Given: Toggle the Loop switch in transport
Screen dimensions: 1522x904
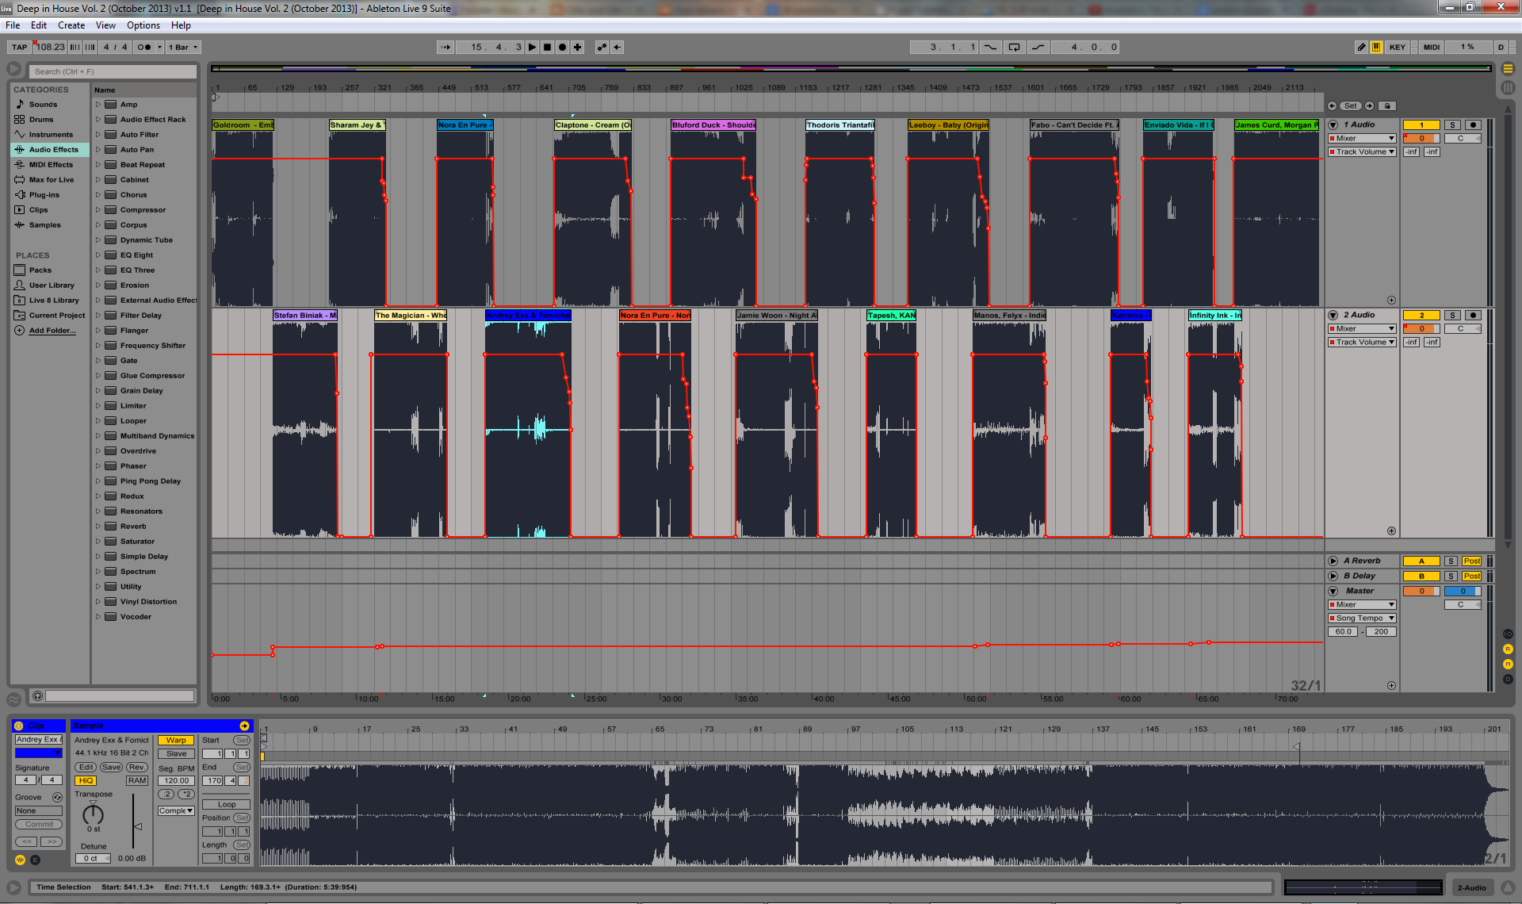Looking at the screenshot, I should click(x=1014, y=48).
